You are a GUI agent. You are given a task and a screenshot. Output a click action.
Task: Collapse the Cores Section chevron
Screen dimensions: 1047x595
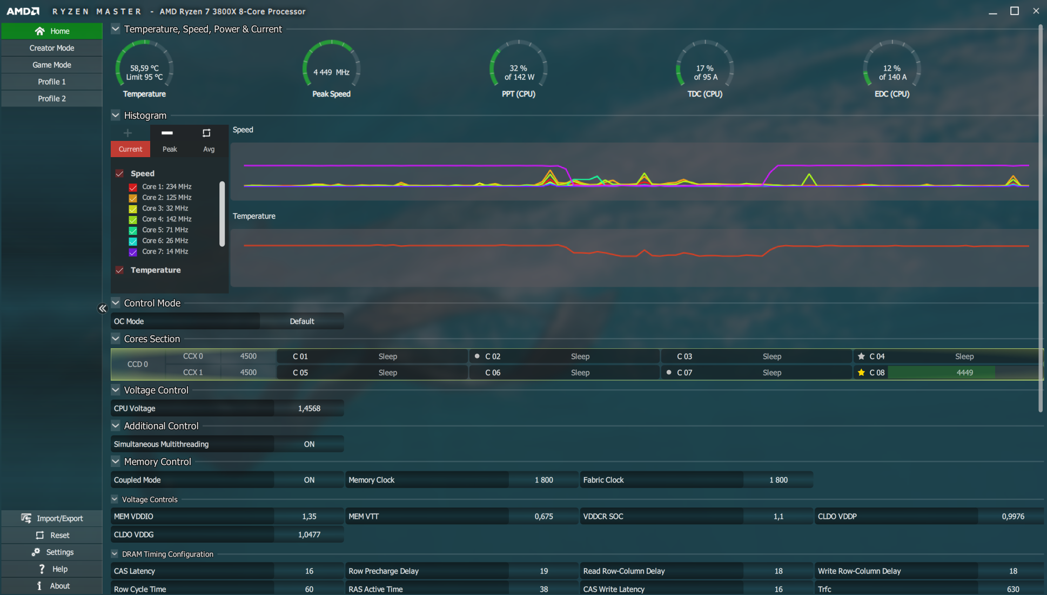pos(116,339)
